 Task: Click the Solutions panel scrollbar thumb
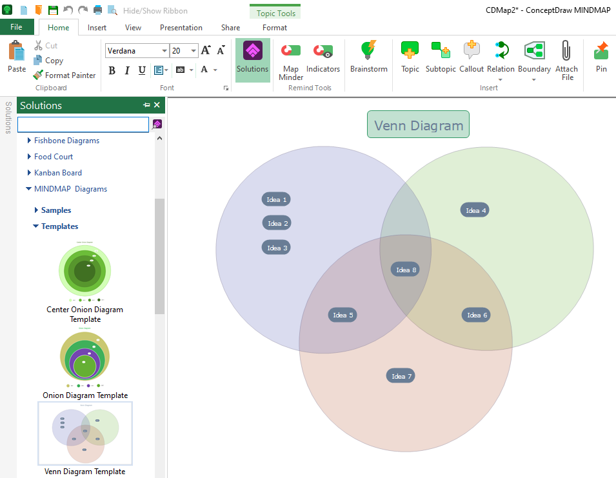pyautogui.click(x=159, y=256)
